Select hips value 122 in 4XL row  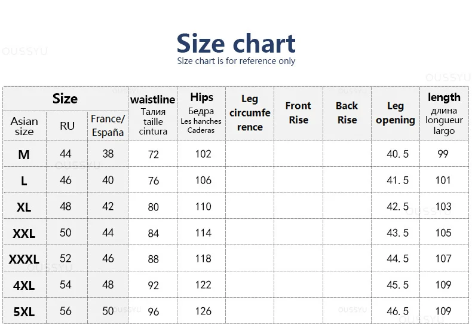[x=203, y=285]
